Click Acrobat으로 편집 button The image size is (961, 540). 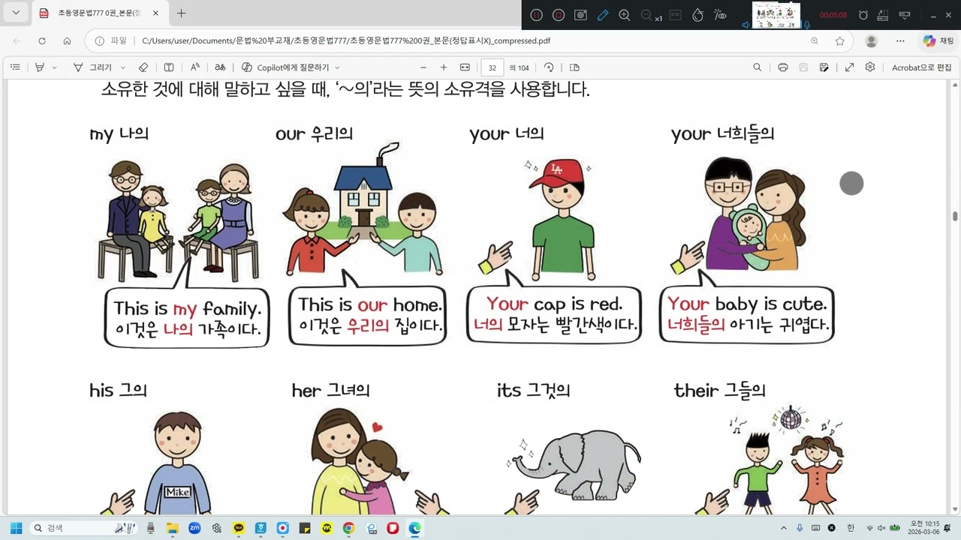point(921,67)
